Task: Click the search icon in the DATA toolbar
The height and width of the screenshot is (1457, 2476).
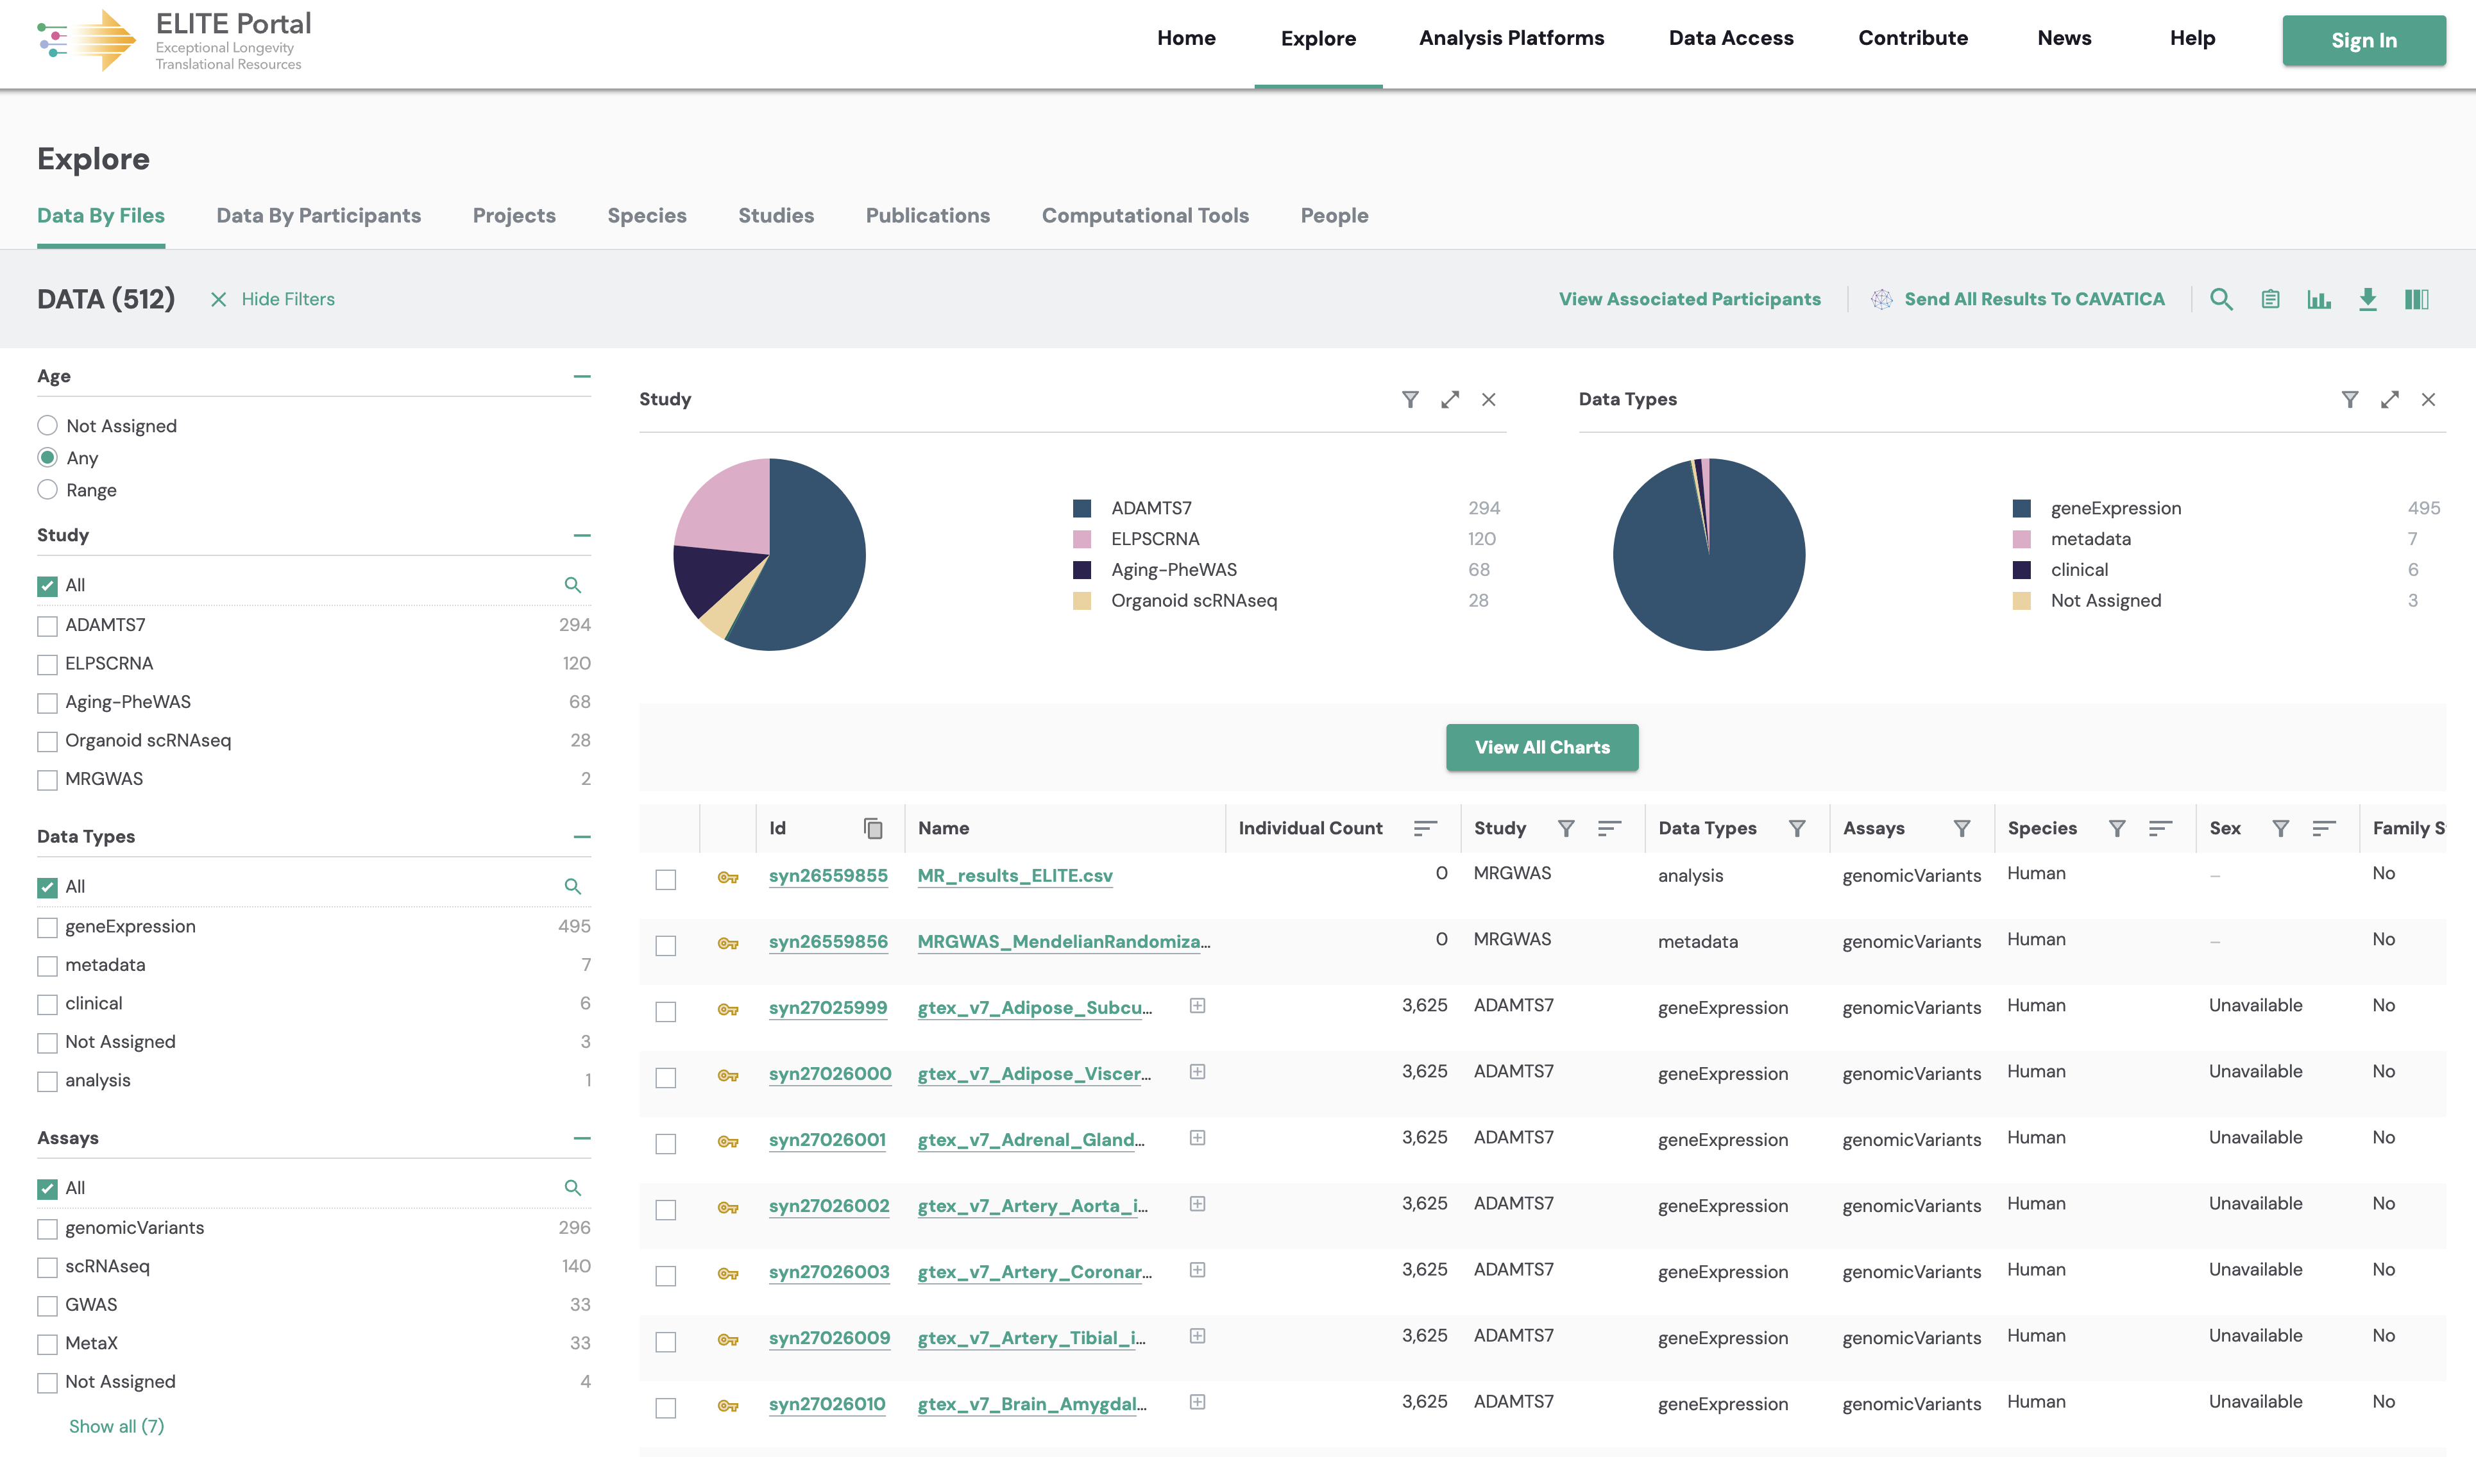Action: (2221, 299)
